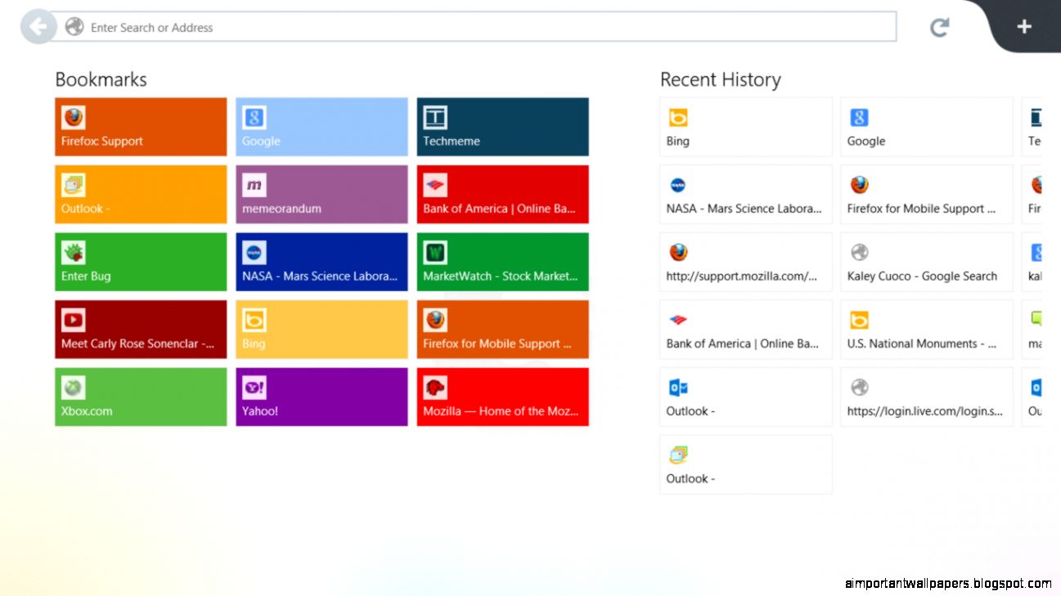Screen dimensions: 1061x596
Task: Click the Bing bookmark tile
Action: (x=321, y=329)
